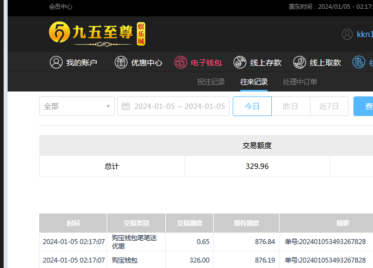Click the 九五至尊 casino logo
This screenshot has width=373, height=268.
97,34
